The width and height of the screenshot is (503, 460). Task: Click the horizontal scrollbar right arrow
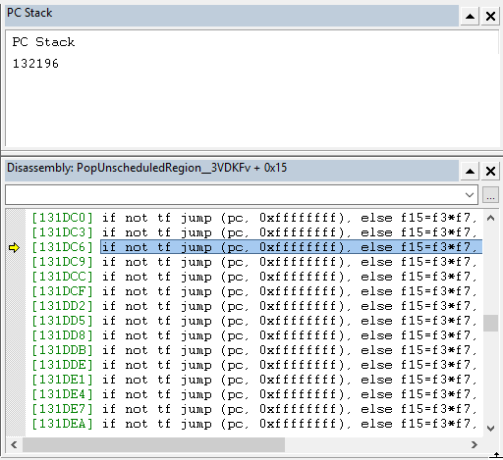474,444
